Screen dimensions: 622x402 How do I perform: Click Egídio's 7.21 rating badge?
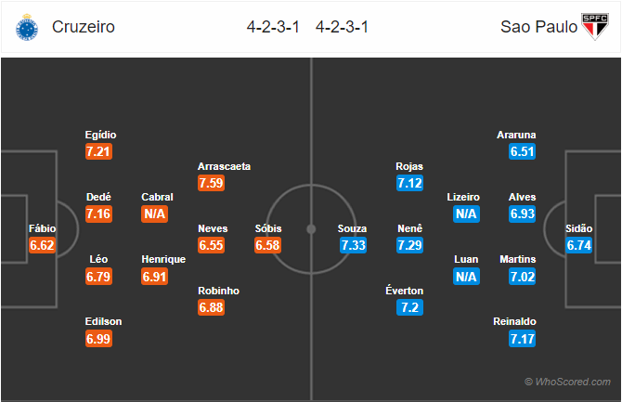[98, 151]
